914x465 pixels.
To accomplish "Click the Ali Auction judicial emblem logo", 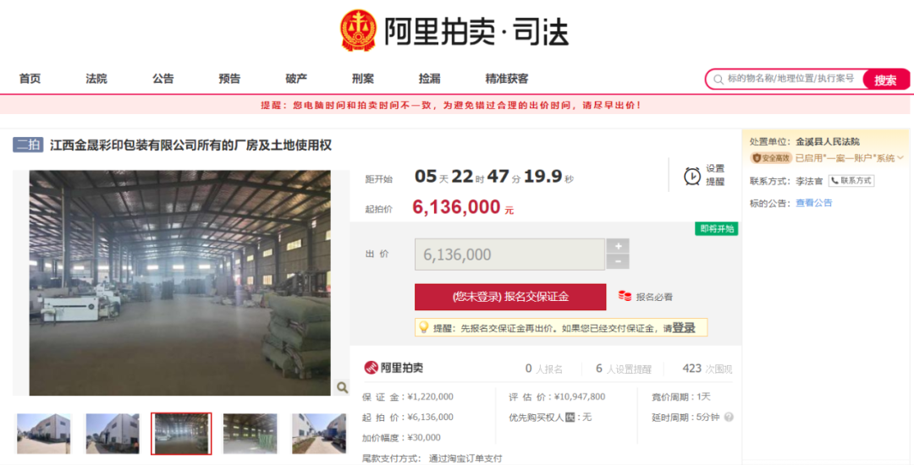I will click(359, 30).
